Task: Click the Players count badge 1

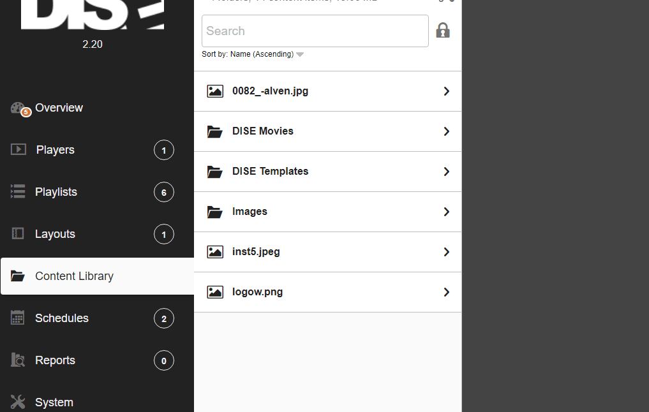Action: [x=164, y=150]
